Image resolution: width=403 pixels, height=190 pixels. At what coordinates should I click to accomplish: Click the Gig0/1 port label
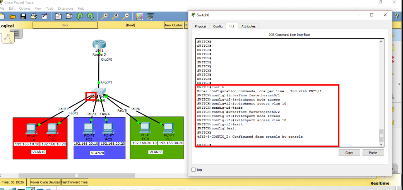[x=107, y=82]
